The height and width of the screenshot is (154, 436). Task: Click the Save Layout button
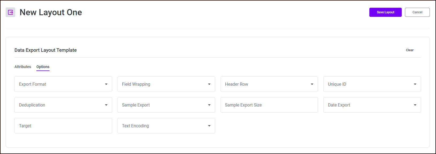385,12
